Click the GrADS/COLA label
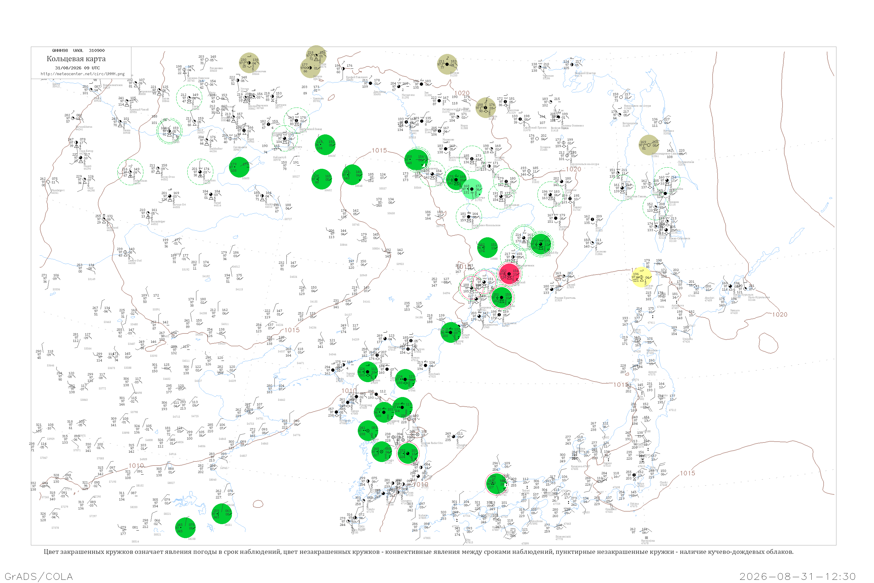This screenshot has width=874, height=583. coord(39,576)
